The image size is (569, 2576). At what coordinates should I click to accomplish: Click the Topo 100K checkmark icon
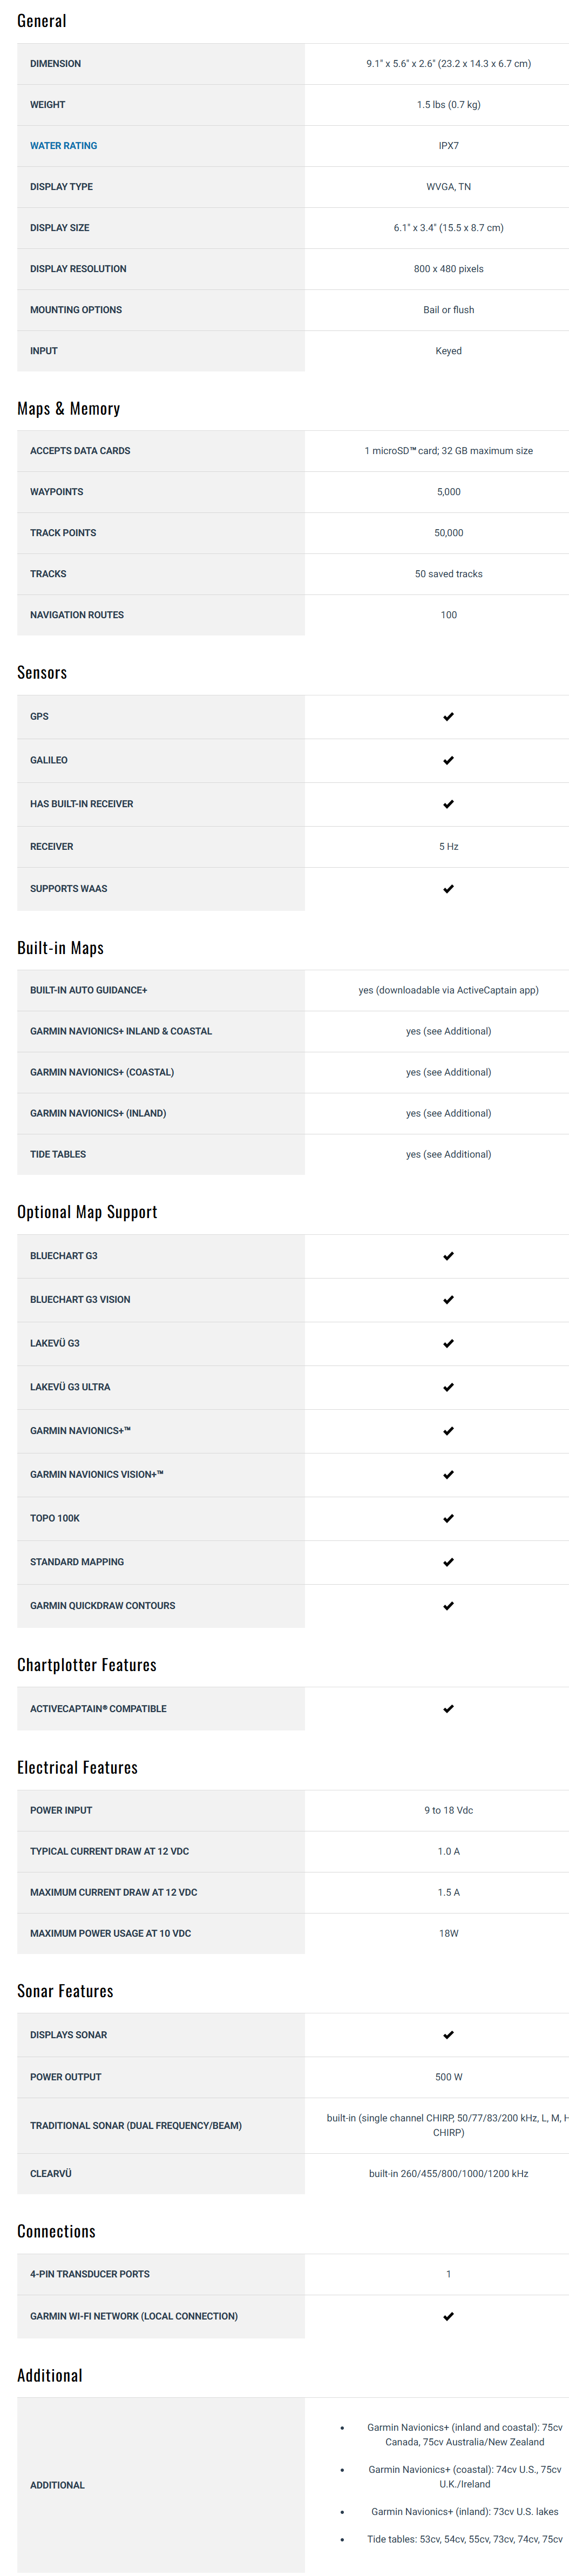tap(448, 1519)
